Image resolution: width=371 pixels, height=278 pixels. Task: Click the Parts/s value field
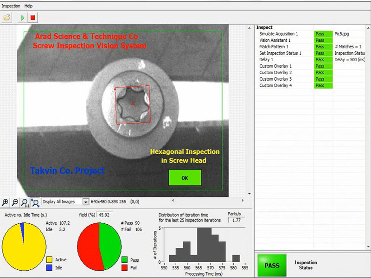point(237,220)
